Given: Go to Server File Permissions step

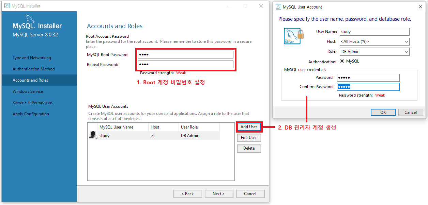Looking at the screenshot, I should (33, 103).
